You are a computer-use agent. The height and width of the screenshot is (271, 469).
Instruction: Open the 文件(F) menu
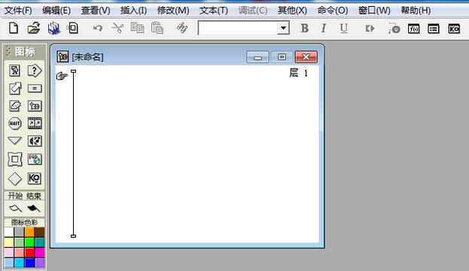coord(18,11)
